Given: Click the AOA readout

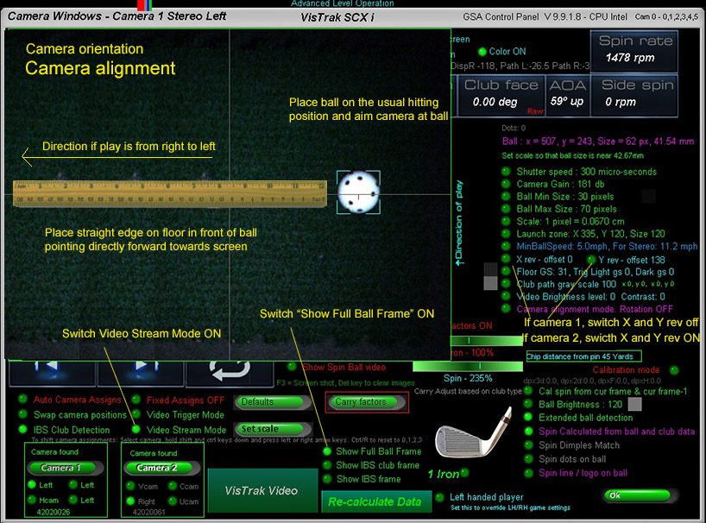Looking at the screenshot, I should coord(567,96).
